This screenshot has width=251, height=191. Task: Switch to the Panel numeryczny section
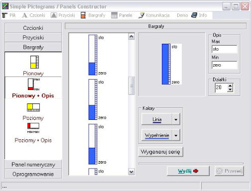click(33, 165)
